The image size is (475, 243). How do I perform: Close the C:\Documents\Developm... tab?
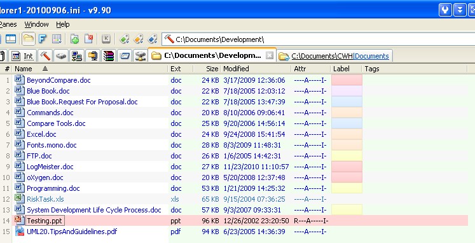(x=270, y=55)
